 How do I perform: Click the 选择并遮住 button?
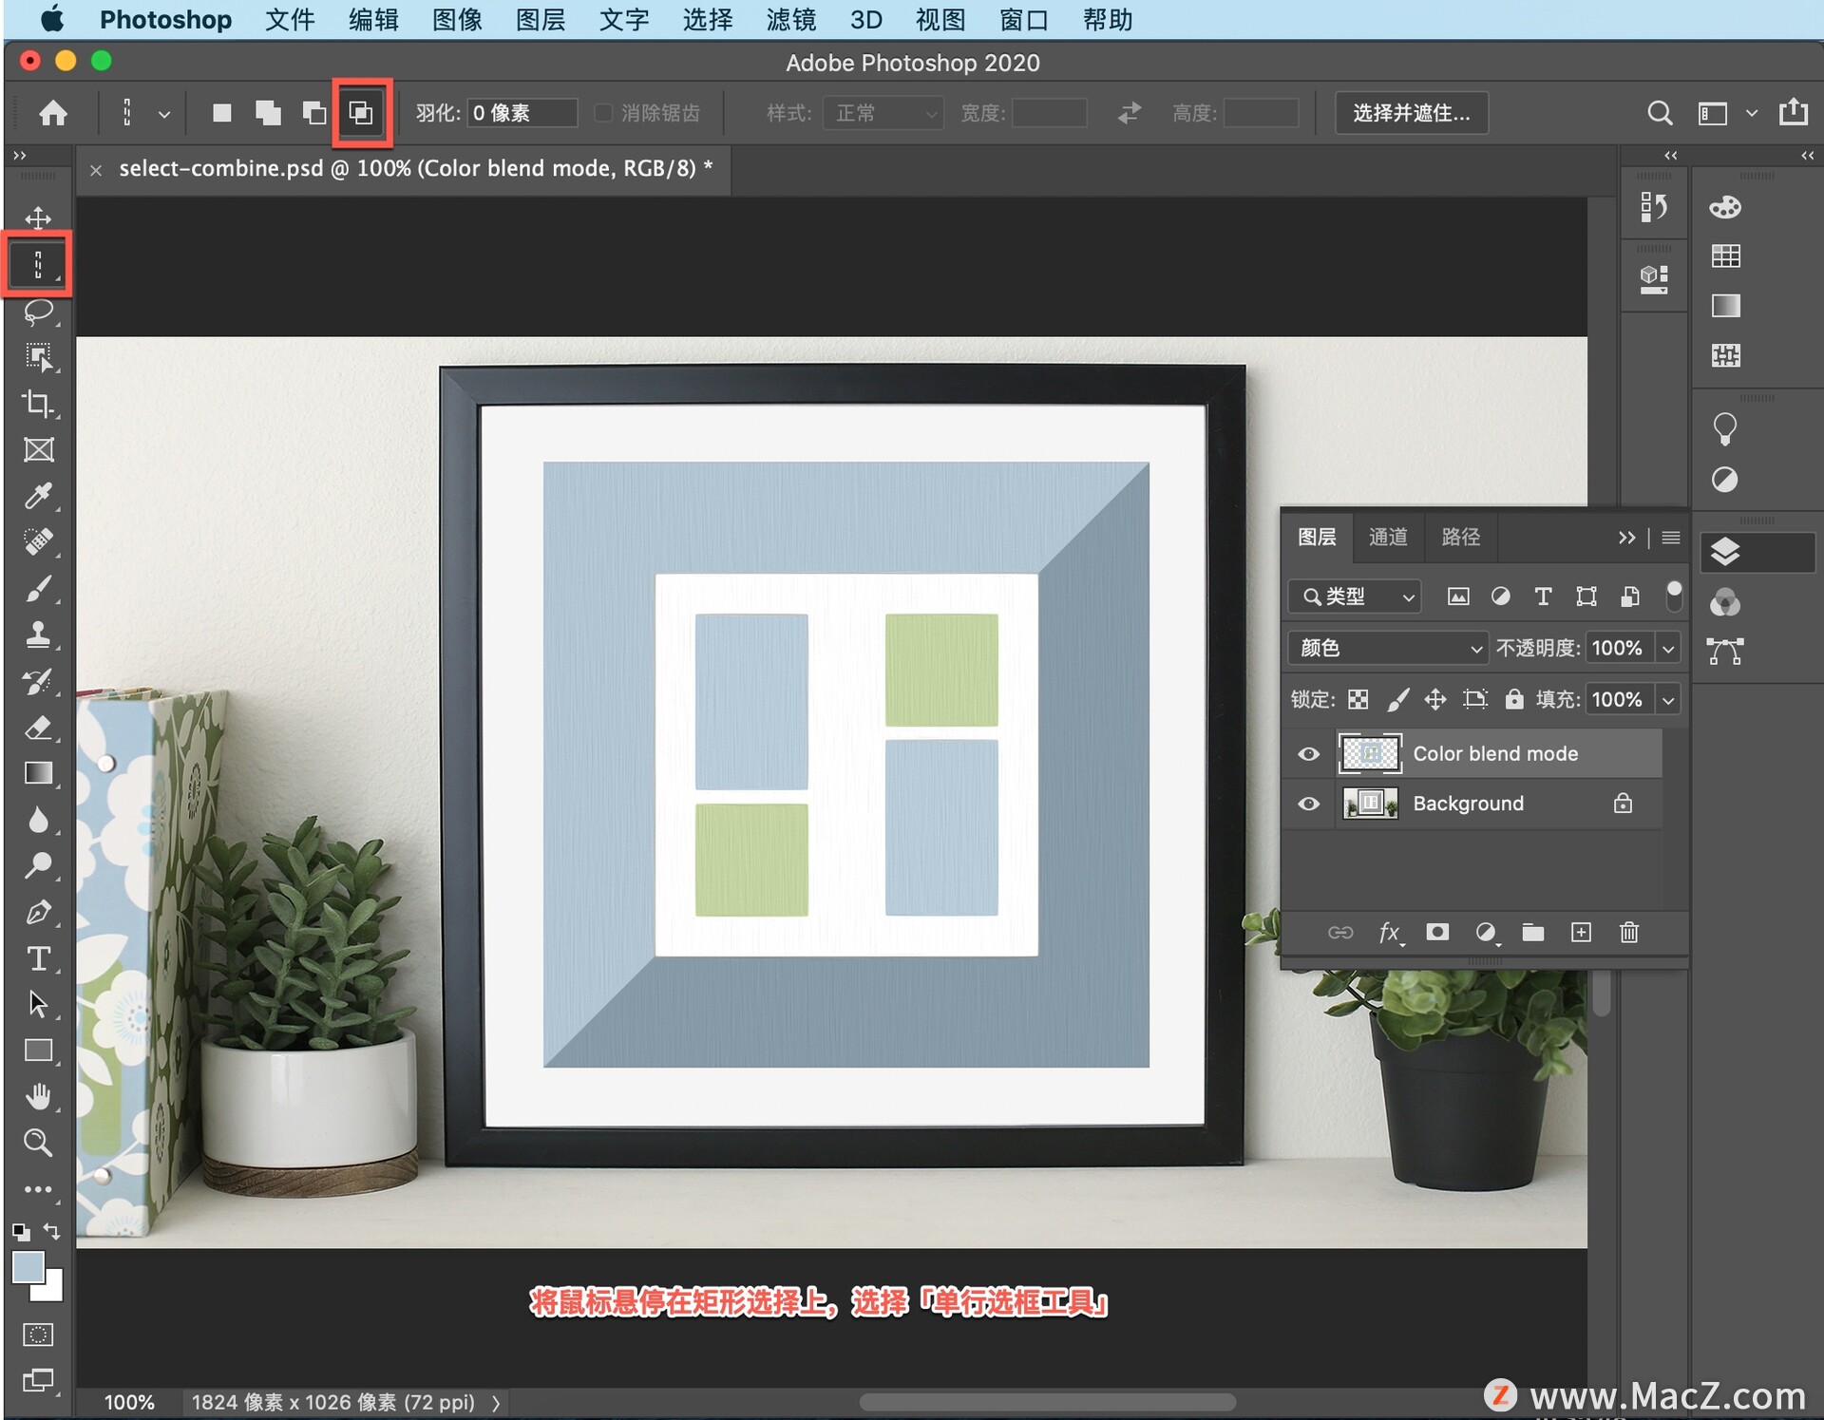coord(1412,113)
